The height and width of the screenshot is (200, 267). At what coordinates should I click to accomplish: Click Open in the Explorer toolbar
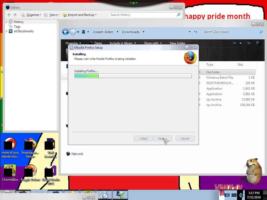click(98, 43)
